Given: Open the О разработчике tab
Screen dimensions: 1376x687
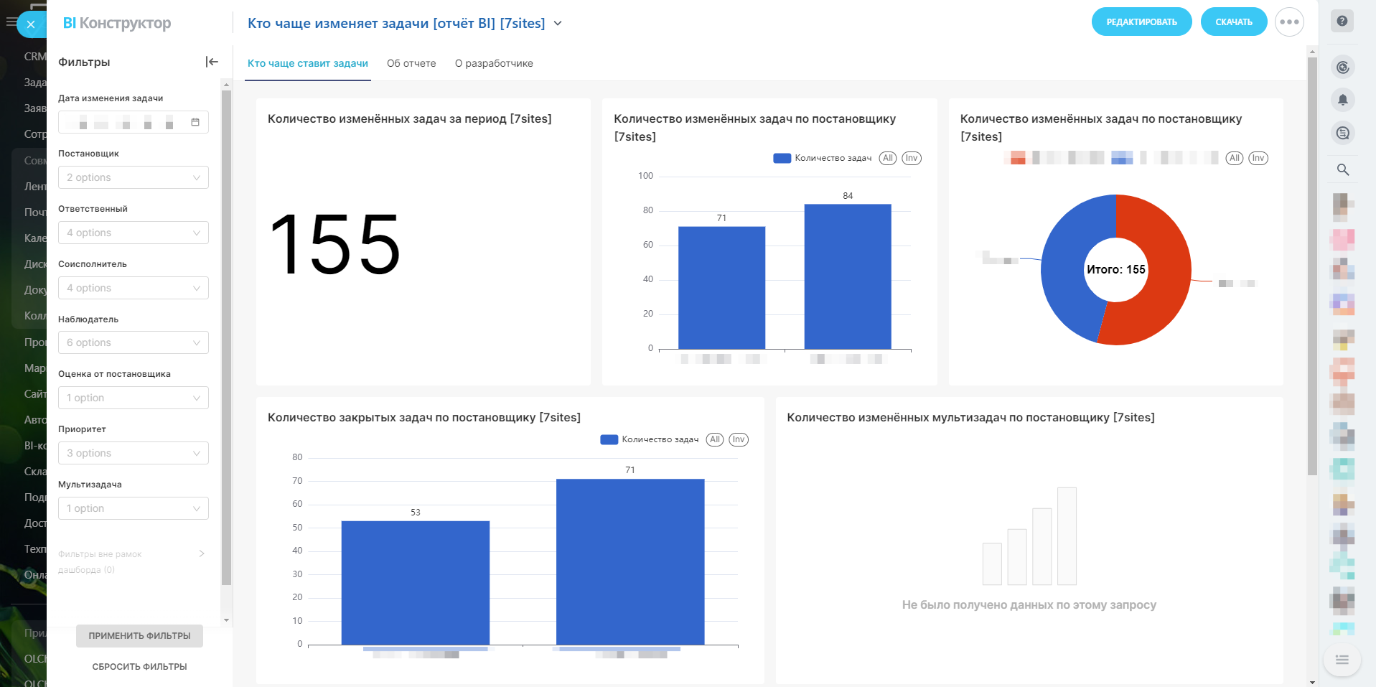Looking at the screenshot, I should click(x=494, y=63).
